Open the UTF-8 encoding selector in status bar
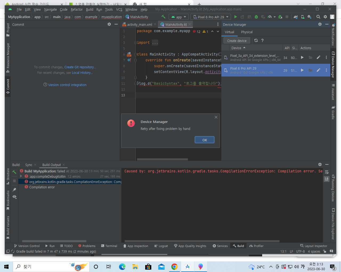 pyautogui.click(x=300, y=251)
